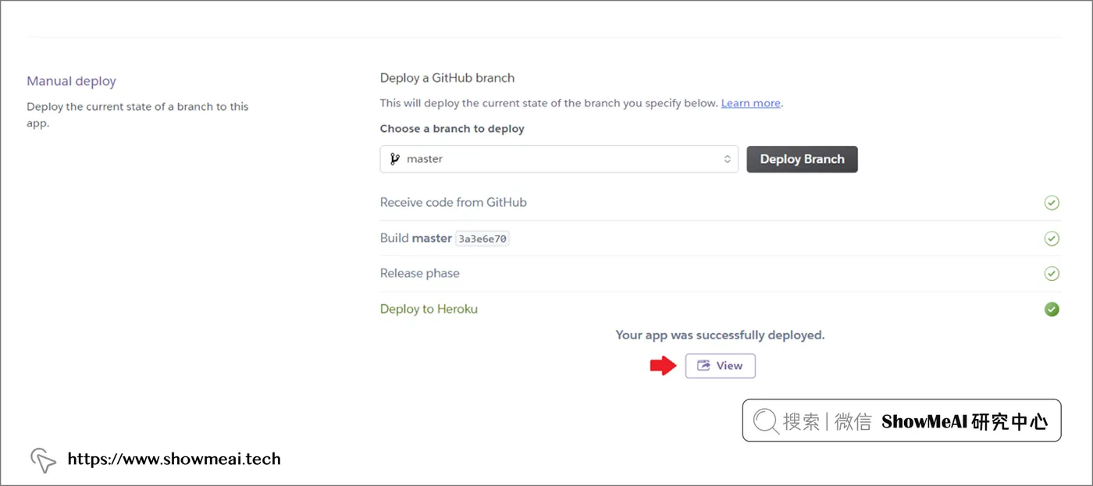
Task: Click the Release phase label
Action: (x=419, y=273)
